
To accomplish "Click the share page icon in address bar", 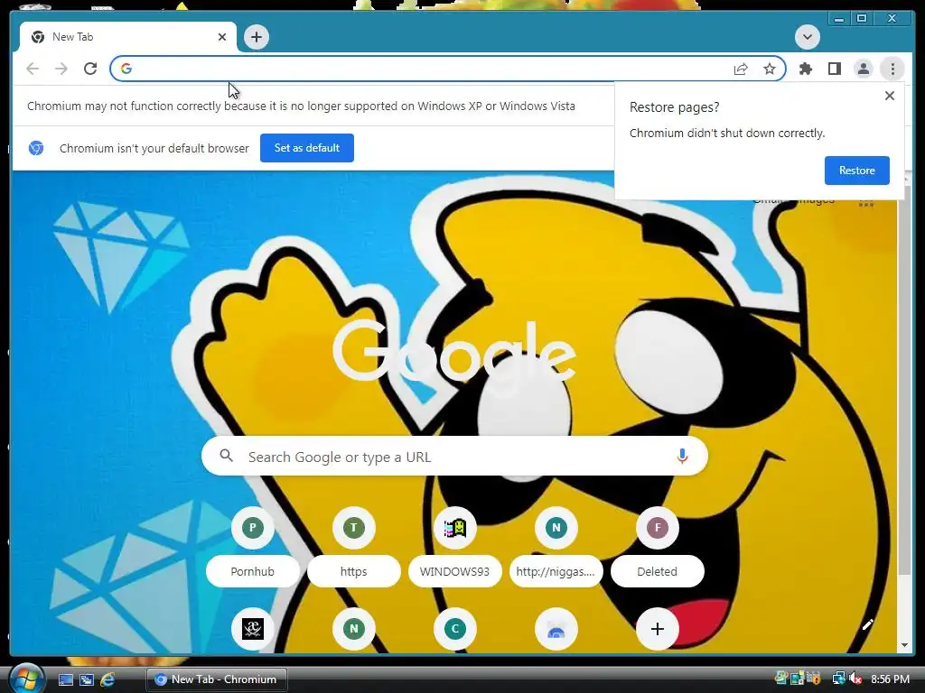I will (741, 69).
